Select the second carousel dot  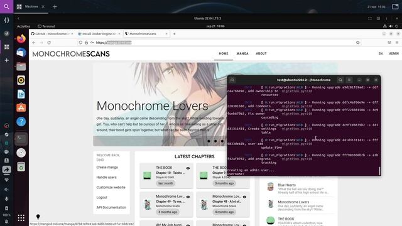215,141
